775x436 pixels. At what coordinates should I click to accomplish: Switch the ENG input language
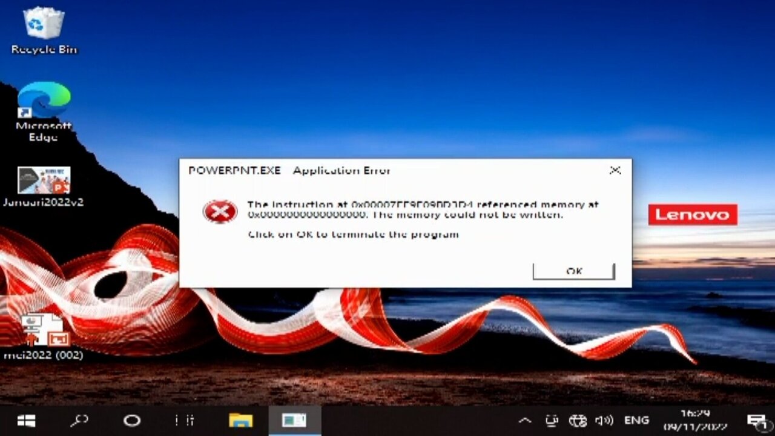click(636, 420)
